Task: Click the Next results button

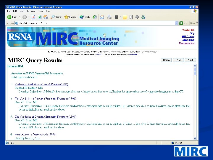Action: pyautogui.click(x=191, y=60)
